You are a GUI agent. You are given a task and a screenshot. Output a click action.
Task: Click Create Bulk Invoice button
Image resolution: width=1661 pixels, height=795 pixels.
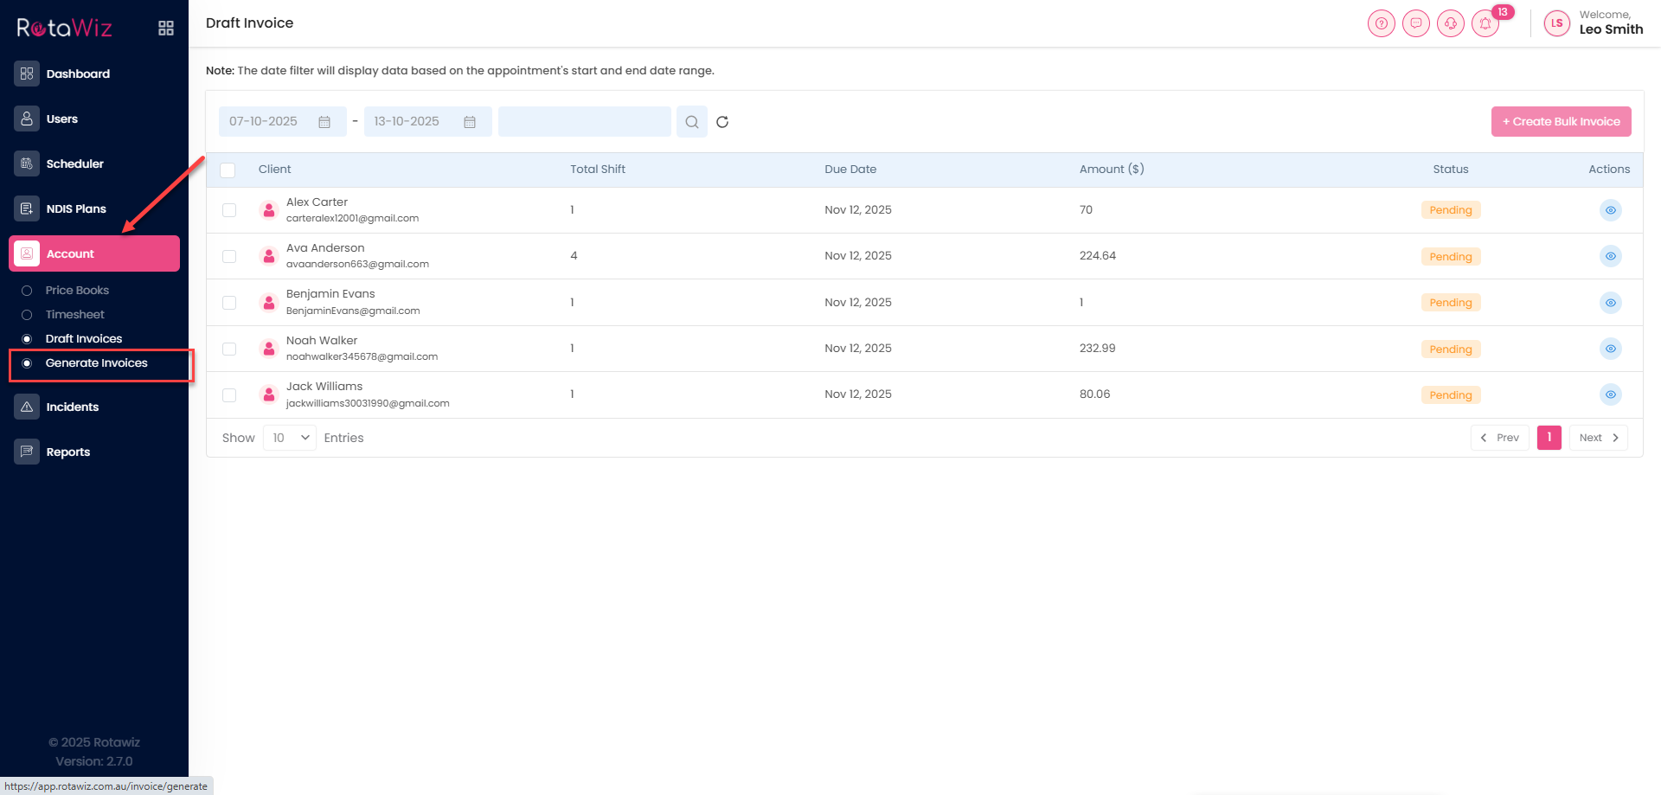(x=1561, y=122)
